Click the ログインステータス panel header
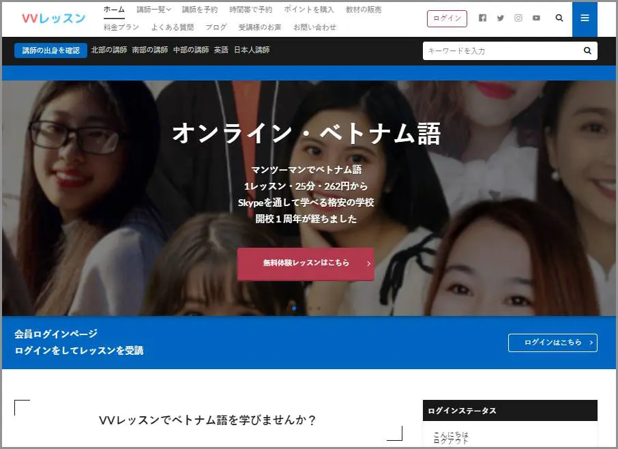Screen dimensions: 618x449 (x=510, y=410)
